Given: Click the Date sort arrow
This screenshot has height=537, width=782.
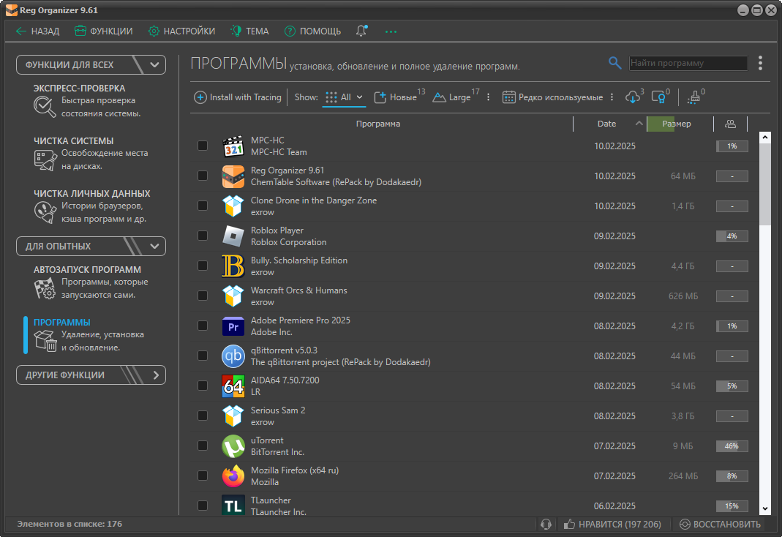Looking at the screenshot, I should click(x=639, y=124).
